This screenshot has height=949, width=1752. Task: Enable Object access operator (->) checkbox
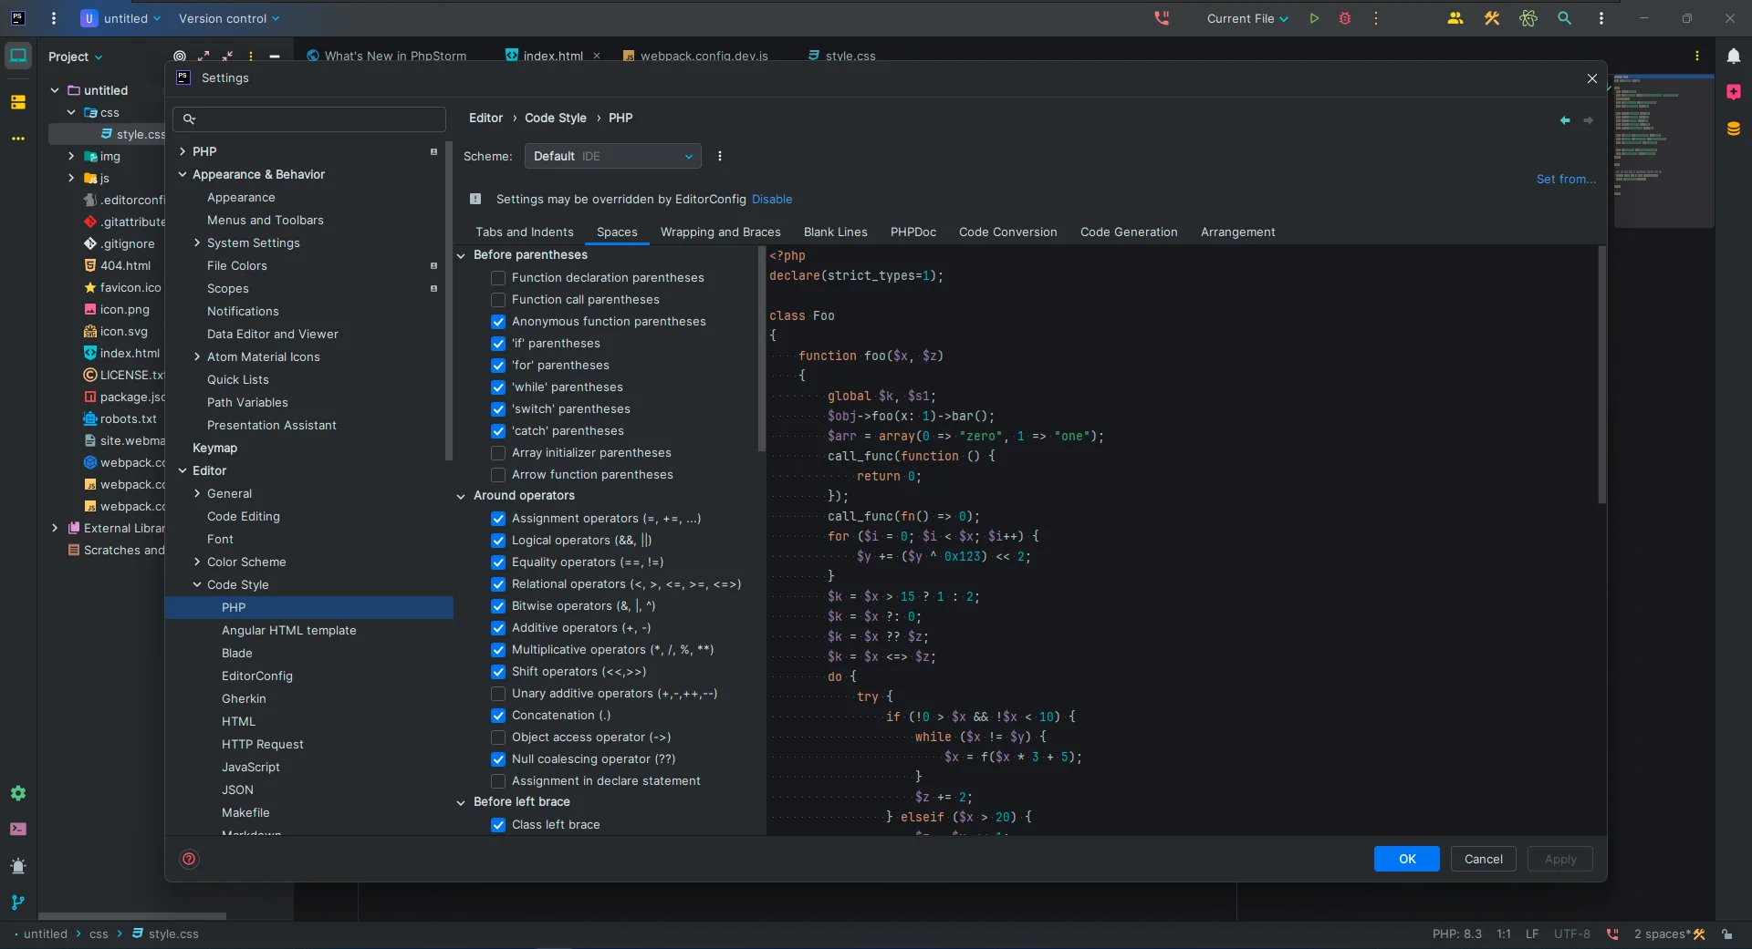click(498, 738)
